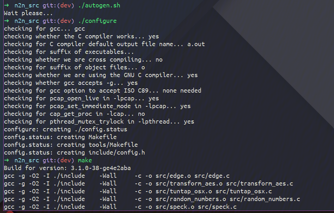Click the prompt arrow before make
Screen dimensions: 334x213
[7, 160]
